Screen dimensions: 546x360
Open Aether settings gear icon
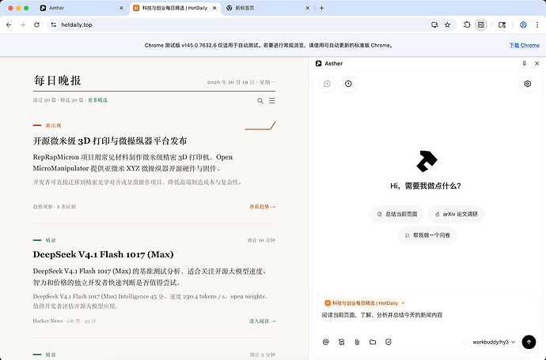pos(528,84)
